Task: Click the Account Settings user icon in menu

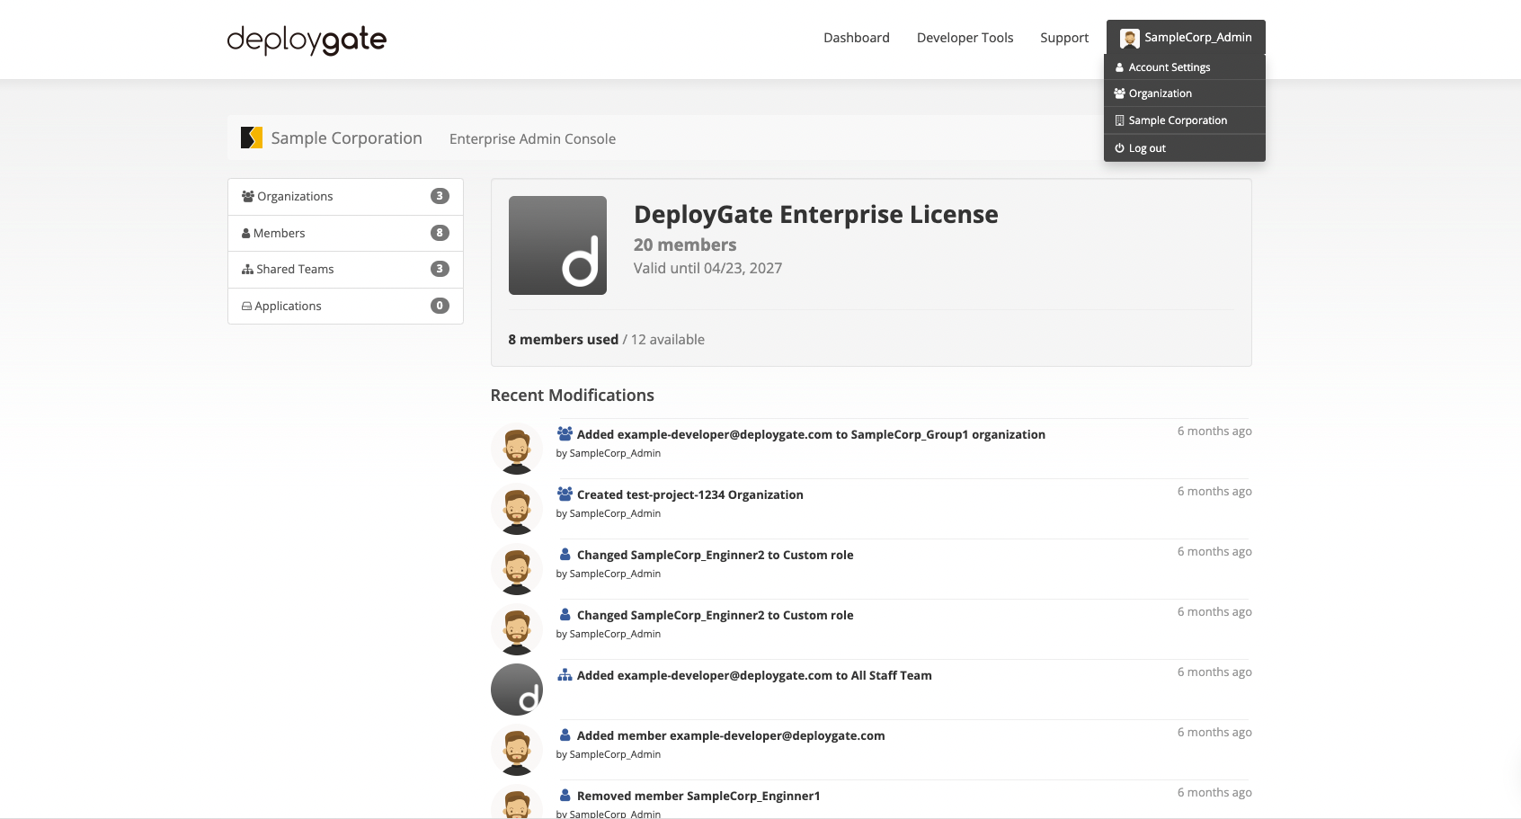Action: tap(1118, 67)
